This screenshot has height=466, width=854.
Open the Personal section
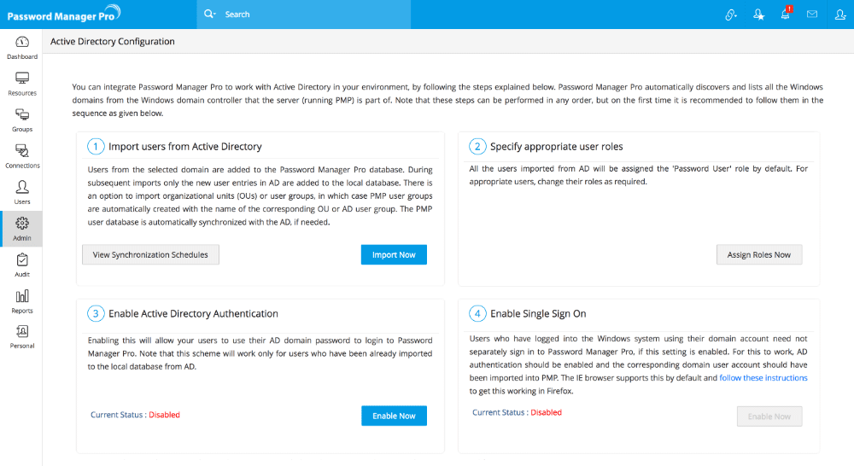pyautogui.click(x=21, y=337)
